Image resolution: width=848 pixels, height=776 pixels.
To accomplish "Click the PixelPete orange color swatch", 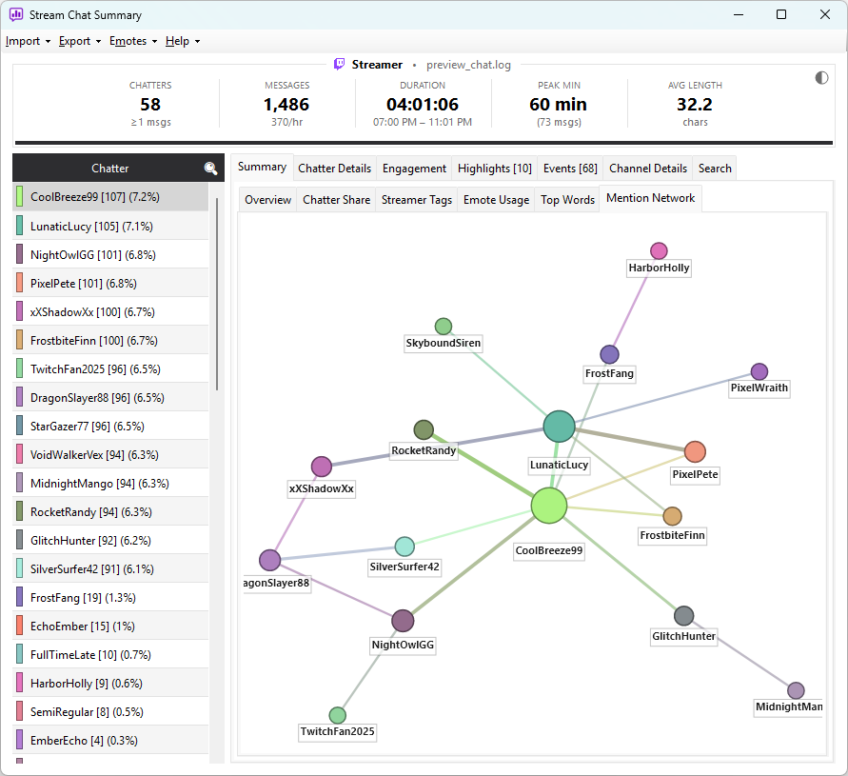I will [19, 283].
